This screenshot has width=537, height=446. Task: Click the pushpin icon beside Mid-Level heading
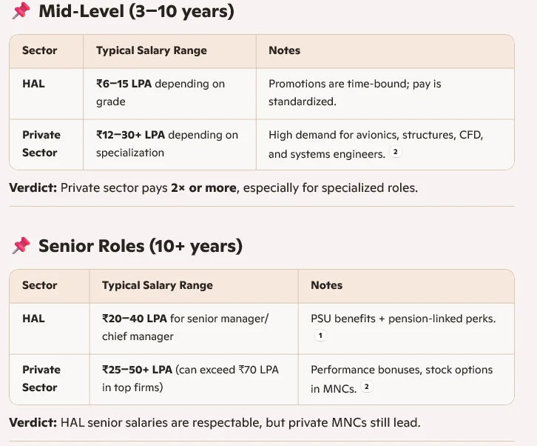(21, 12)
